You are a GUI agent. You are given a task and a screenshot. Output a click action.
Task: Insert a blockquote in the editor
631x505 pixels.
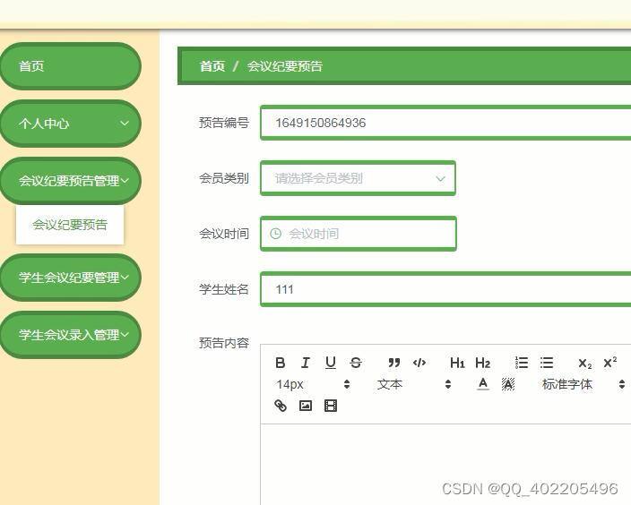coord(394,363)
